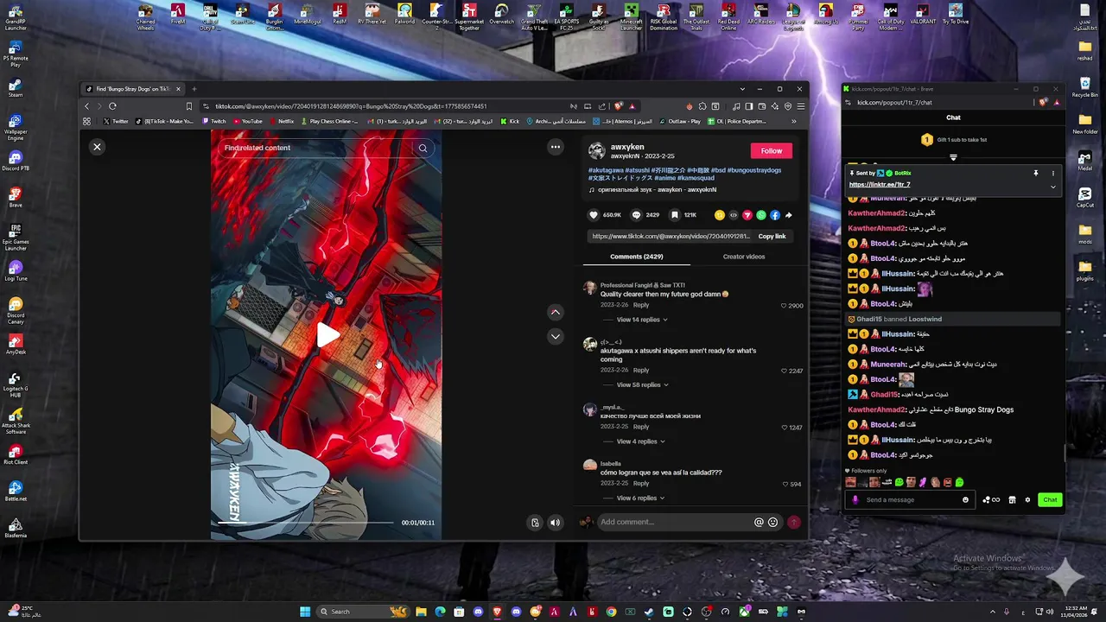Like the TikTok video with heart icon
1106x622 pixels.
click(593, 215)
